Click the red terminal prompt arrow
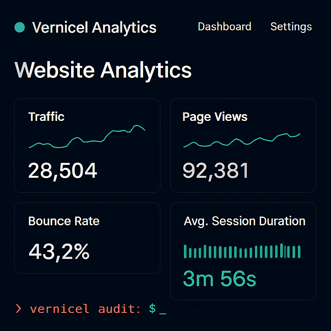Viewport: 331px width, 331px height. point(19,309)
